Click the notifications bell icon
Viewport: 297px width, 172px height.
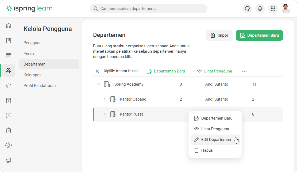[x=260, y=9]
